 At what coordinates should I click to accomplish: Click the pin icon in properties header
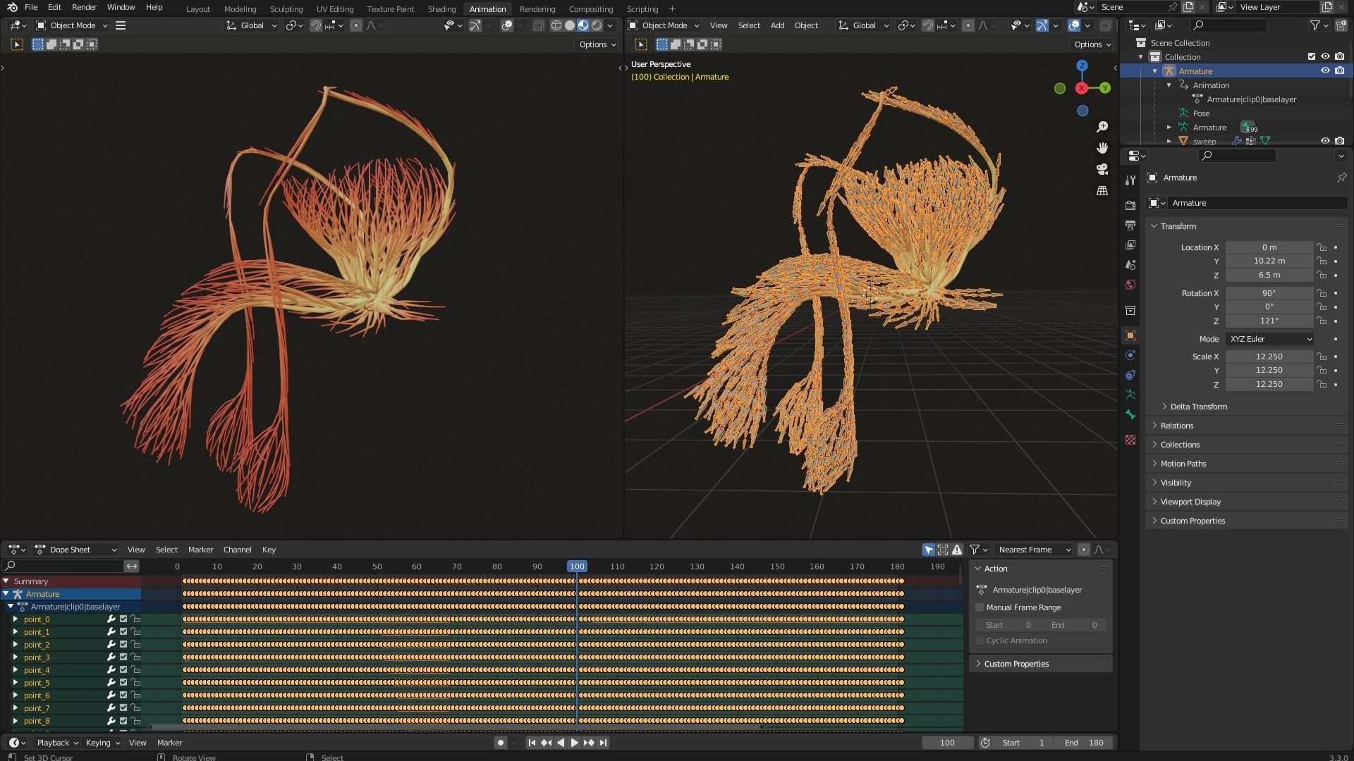click(1341, 178)
